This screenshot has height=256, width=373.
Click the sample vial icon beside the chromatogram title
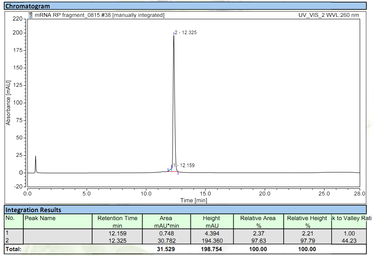click(x=31, y=15)
